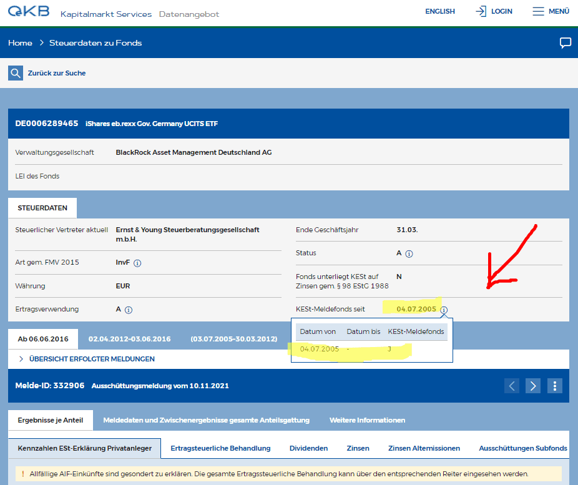
Task: Click the OeKB logo
Action: [x=28, y=11]
